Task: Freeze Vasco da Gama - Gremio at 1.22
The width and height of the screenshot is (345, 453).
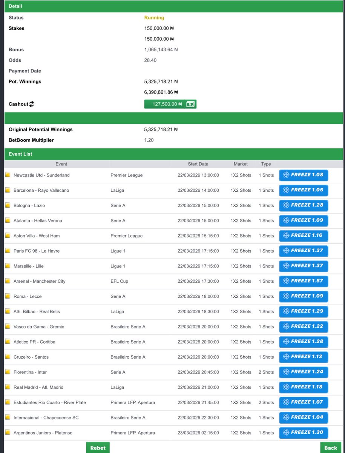Action: (304, 327)
